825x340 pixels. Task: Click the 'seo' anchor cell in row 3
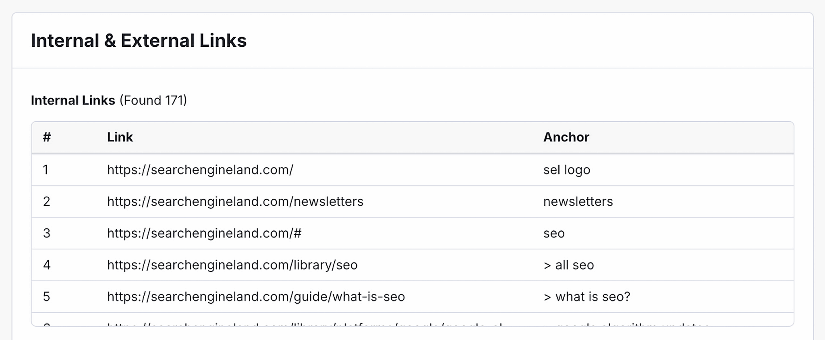click(554, 233)
